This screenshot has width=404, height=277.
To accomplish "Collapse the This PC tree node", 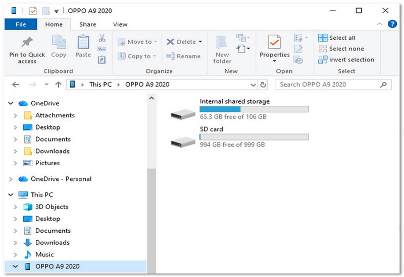I will click(x=11, y=195).
